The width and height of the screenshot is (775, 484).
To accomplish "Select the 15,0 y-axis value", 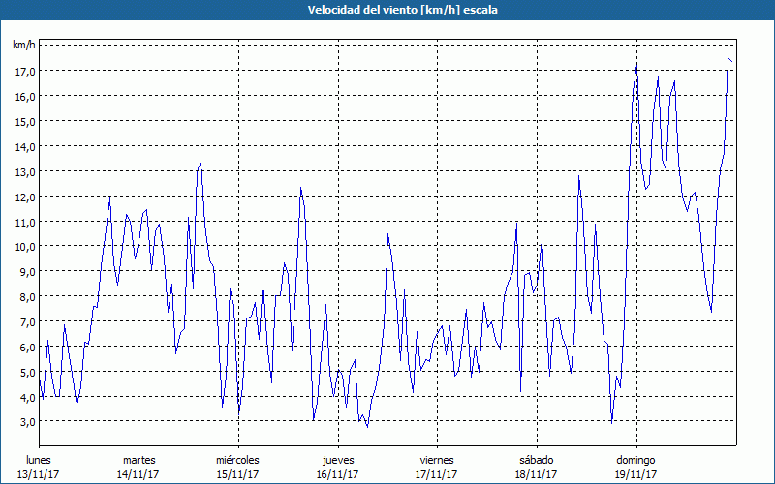I will [25, 121].
